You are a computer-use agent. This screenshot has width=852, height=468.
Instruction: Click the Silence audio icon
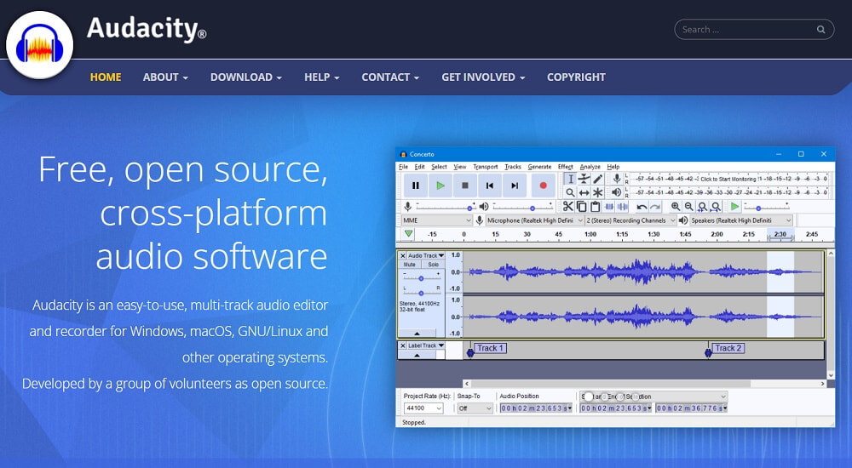pyautogui.click(x=622, y=206)
